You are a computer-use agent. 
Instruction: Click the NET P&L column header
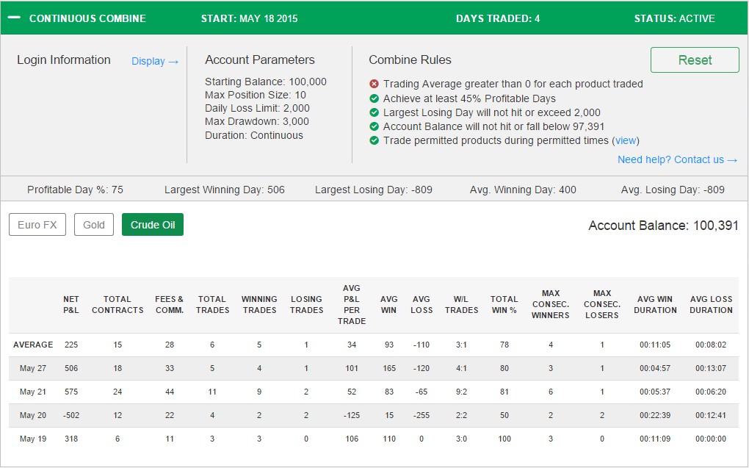(71, 304)
